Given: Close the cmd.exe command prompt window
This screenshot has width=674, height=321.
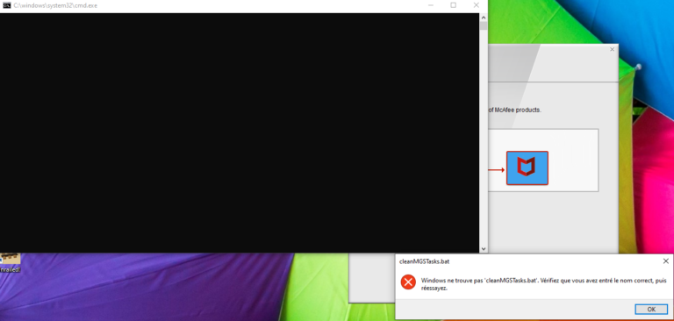Looking at the screenshot, I should pyautogui.click(x=477, y=5).
